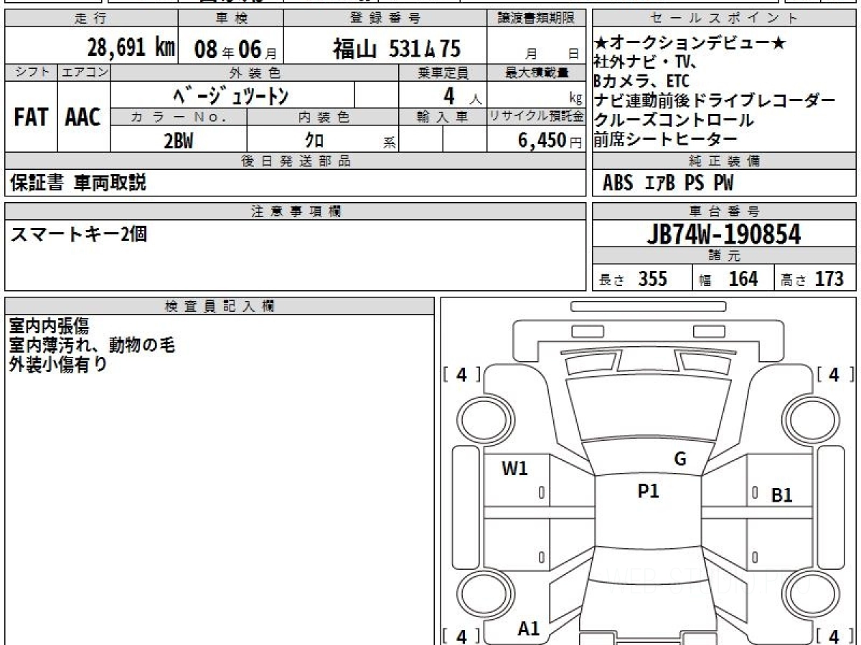Click the A1 damage mark on diagram
This screenshot has width=861, height=645.
click(x=529, y=629)
